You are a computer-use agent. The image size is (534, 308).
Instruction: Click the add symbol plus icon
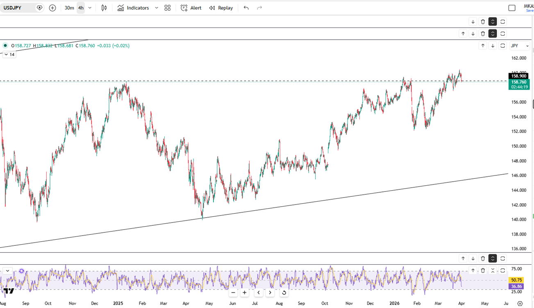click(52, 8)
